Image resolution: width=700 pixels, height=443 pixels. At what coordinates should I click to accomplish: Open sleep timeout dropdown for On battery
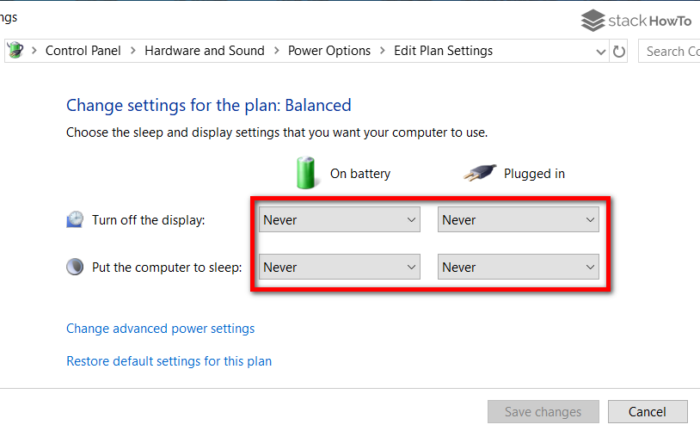(x=340, y=268)
